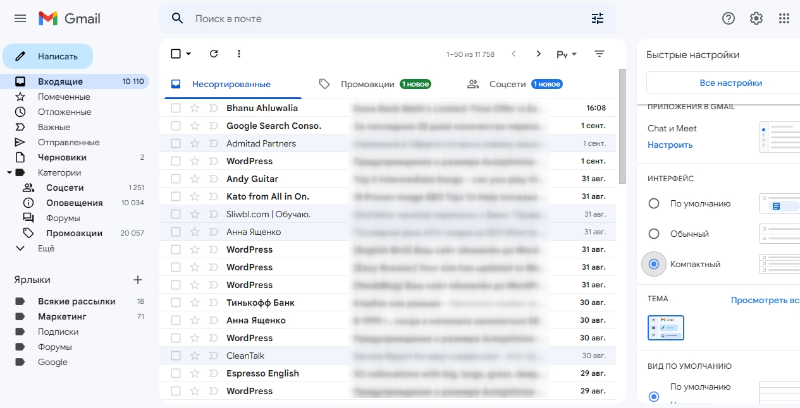The width and height of the screenshot is (800, 408).
Task: Click the message list scrollbar
Action: pos(622,126)
